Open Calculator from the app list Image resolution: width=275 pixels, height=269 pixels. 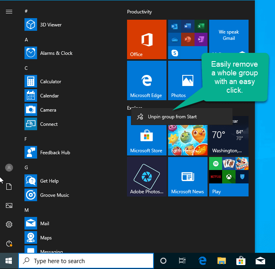43,81
